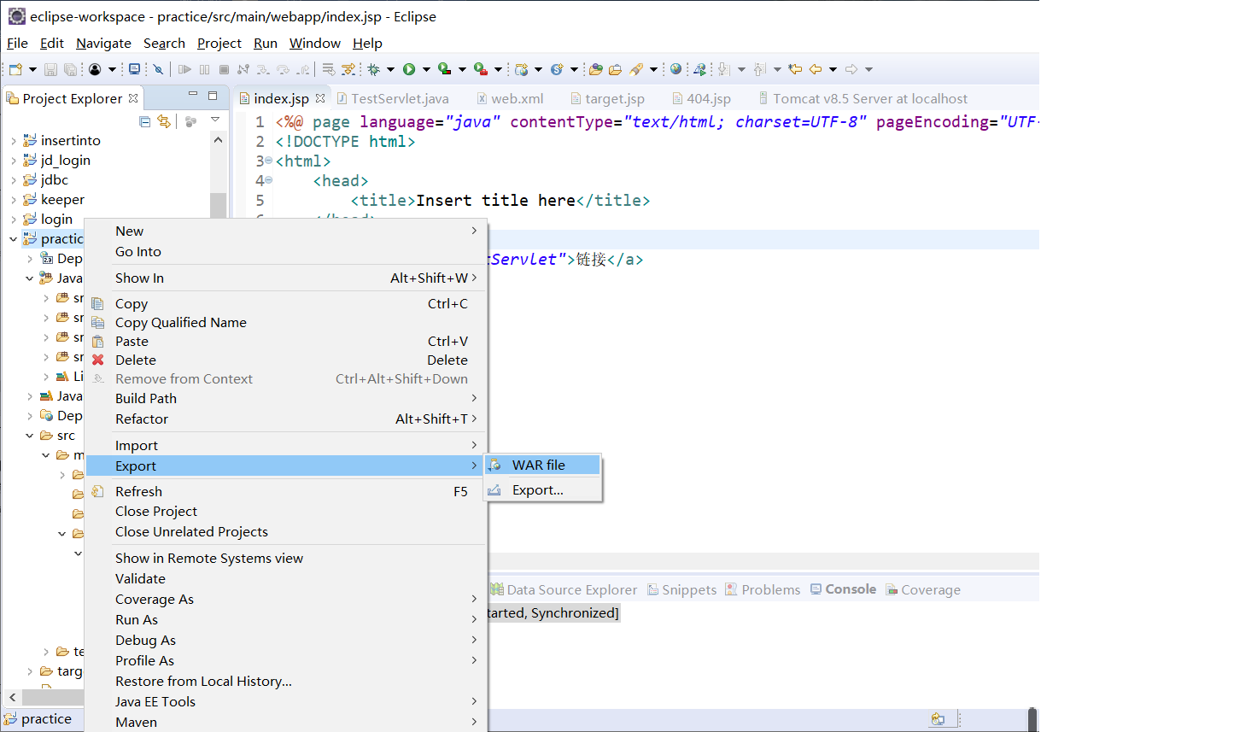Viewport: 1234px width, 732px height.
Task: Click Collapse All in Project Explorer
Action: pos(144,121)
